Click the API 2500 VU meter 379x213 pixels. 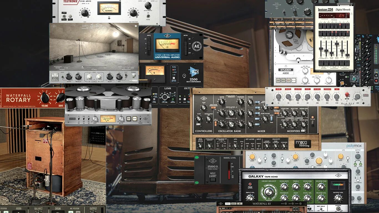coord(155,71)
